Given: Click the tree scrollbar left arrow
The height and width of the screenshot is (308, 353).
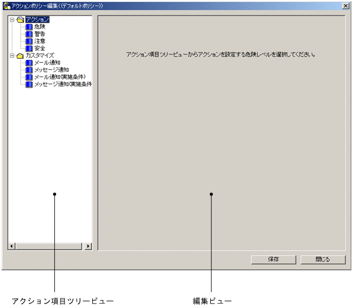Looking at the screenshot, I should 12,246.
